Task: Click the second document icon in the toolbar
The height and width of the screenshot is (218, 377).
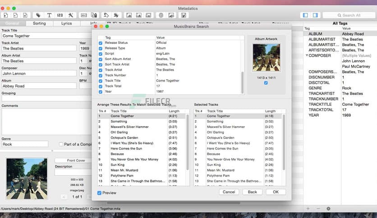Action: [15, 15]
